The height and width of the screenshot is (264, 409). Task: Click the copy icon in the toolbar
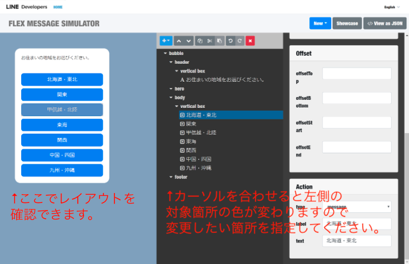click(200, 40)
